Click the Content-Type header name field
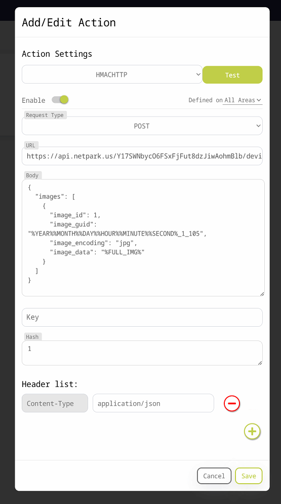 [x=55, y=403]
